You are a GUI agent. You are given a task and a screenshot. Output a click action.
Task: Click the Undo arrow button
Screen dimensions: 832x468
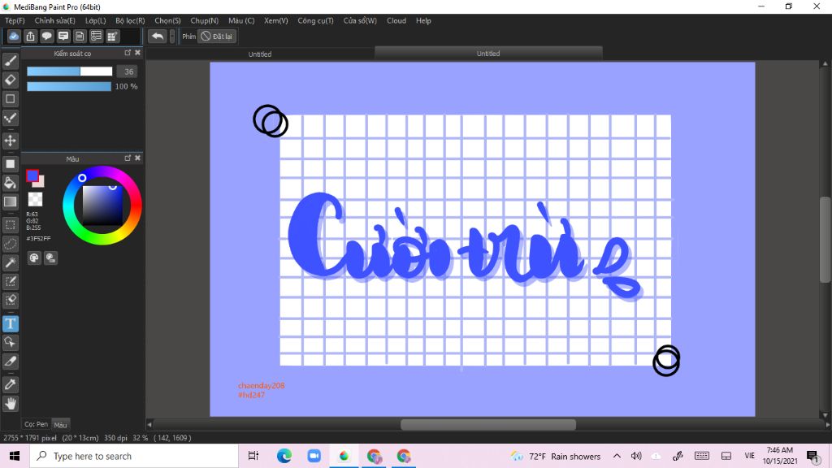tap(157, 36)
